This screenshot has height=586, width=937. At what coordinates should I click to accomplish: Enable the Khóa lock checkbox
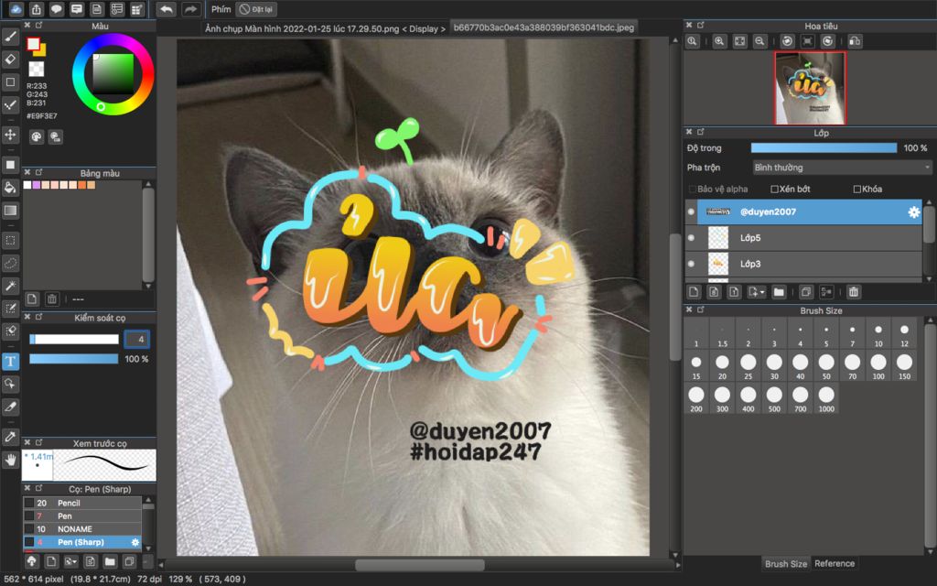pos(856,189)
